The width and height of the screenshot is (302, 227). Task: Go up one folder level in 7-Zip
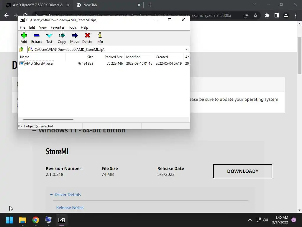[x=22, y=49]
